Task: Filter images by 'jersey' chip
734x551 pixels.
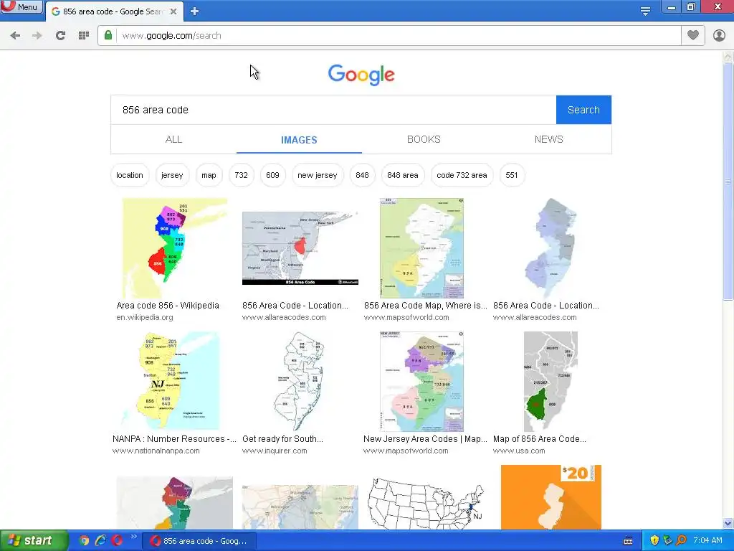Action: click(x=172, y=175)
